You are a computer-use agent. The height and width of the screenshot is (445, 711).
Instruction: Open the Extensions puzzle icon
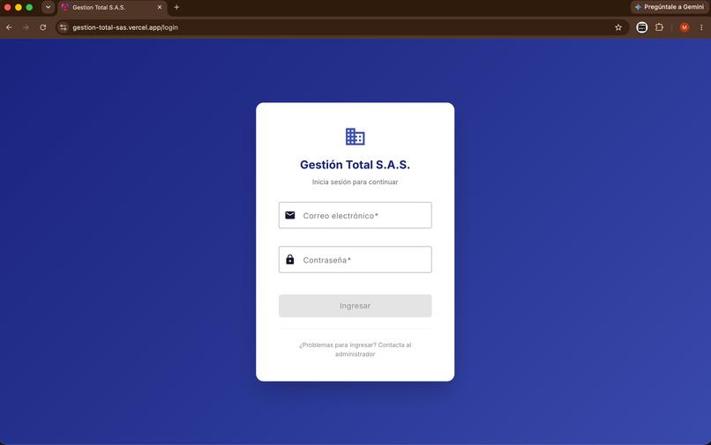click(x=659, y=27)
